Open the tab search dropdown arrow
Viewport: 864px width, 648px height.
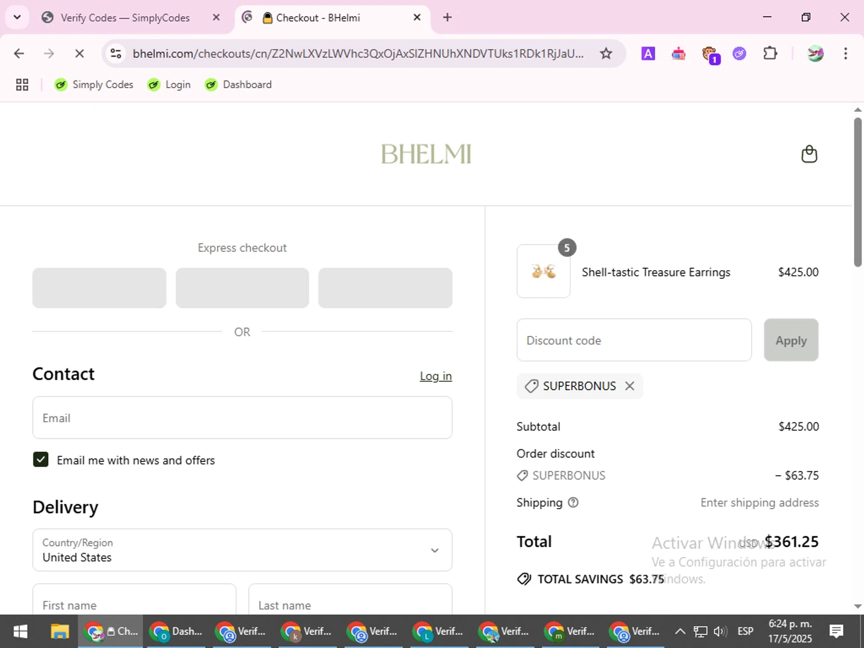tap(17, 17)
